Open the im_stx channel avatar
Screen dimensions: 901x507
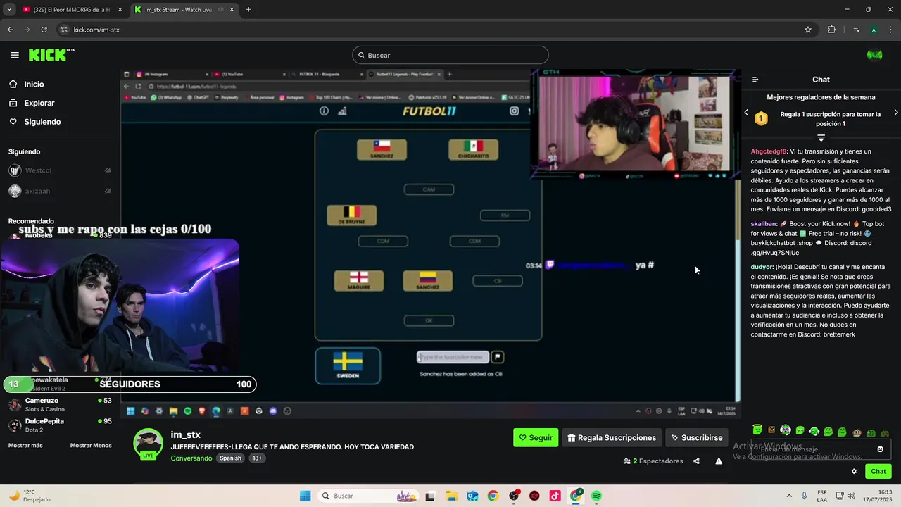click(149, 443)
